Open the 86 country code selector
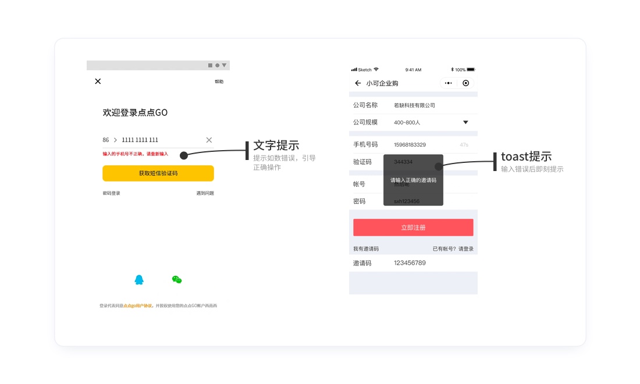Image resolution: width=640 pixels, height=384 pixels. [x=106, y=140]
